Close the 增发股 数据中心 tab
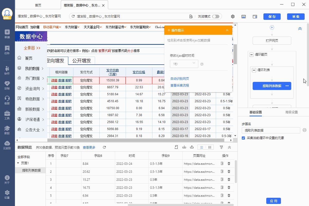The height and width of the screenshot is (206, 309). point(103,5)
